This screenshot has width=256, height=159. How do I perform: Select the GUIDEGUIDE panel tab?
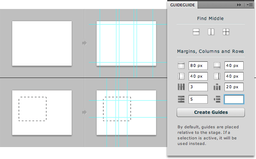pyautogui.click(x=182, y=5)
